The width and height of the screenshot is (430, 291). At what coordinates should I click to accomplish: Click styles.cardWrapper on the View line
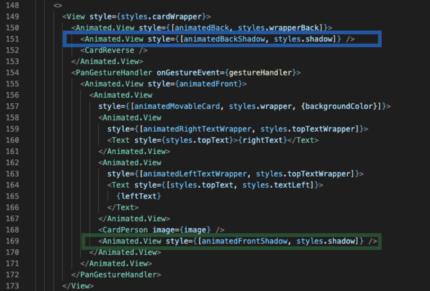click(161, 17)
